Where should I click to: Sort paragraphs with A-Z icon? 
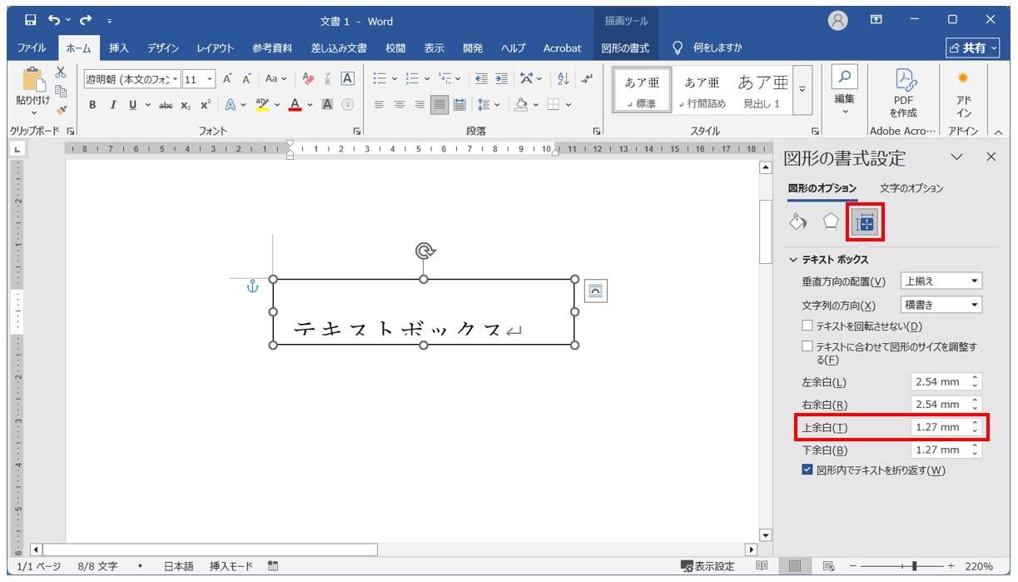point(563,79)
